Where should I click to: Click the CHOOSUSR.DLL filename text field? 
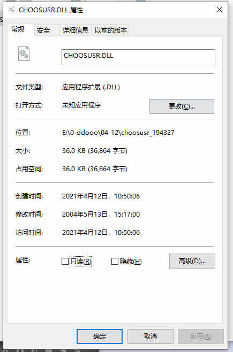(138, 57)
